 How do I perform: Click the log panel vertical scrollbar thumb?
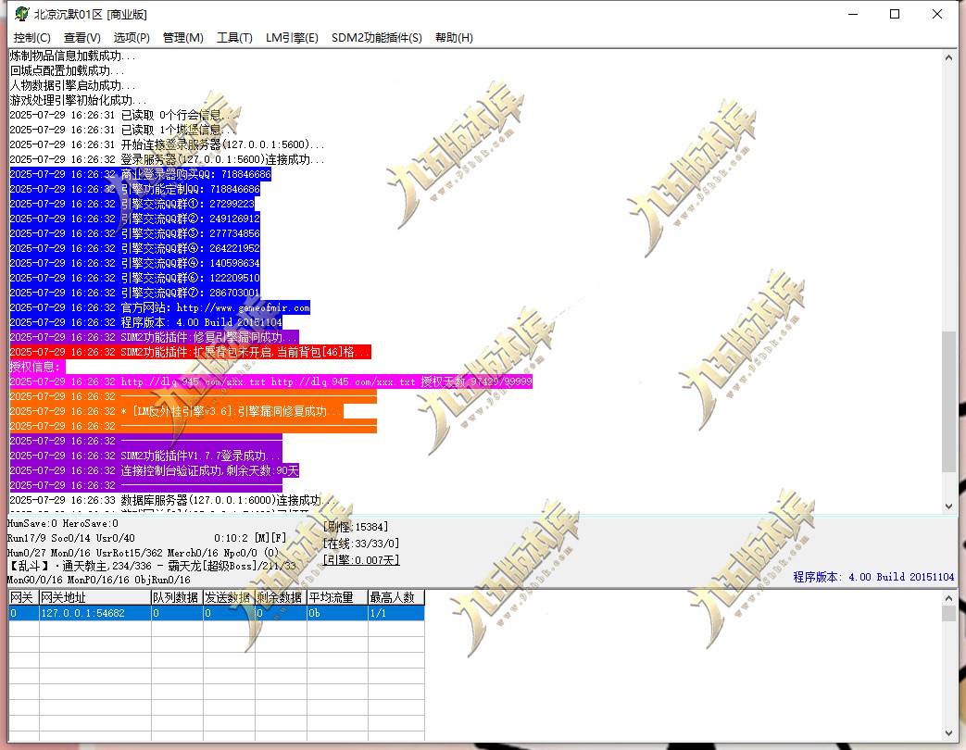pyautogui.click(x=948, y=402)
